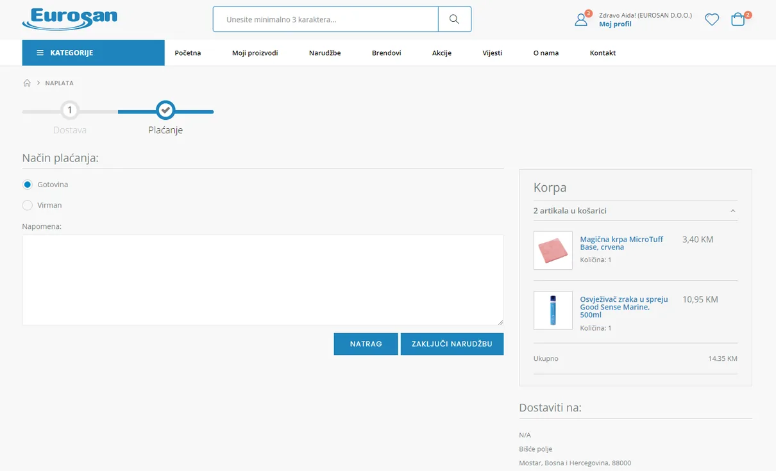This screenshot has width=776, height=471.
Task: Open the wishlist heart icon
Action: pyautogui.click(x=712, y=20)
